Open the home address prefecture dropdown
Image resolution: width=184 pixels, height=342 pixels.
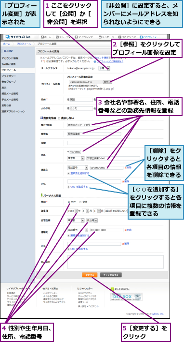pos(76,220)
